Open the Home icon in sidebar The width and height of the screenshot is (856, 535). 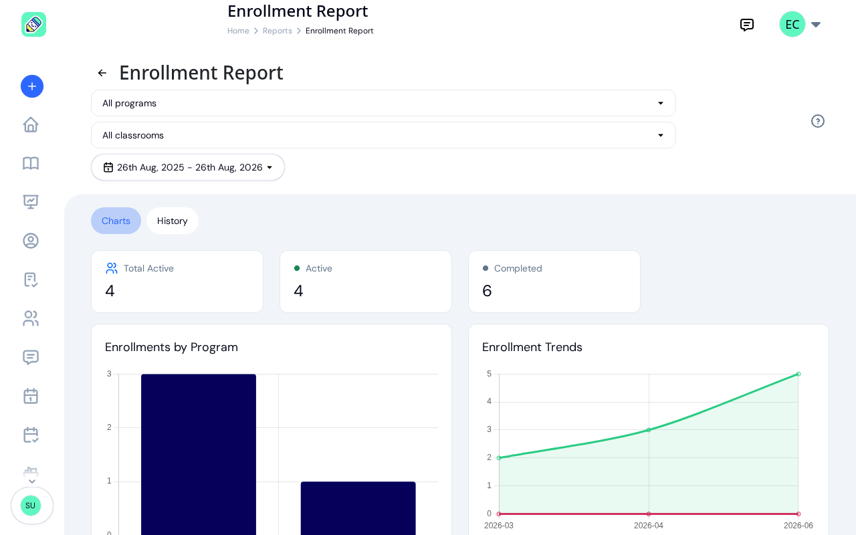[31, 124]
